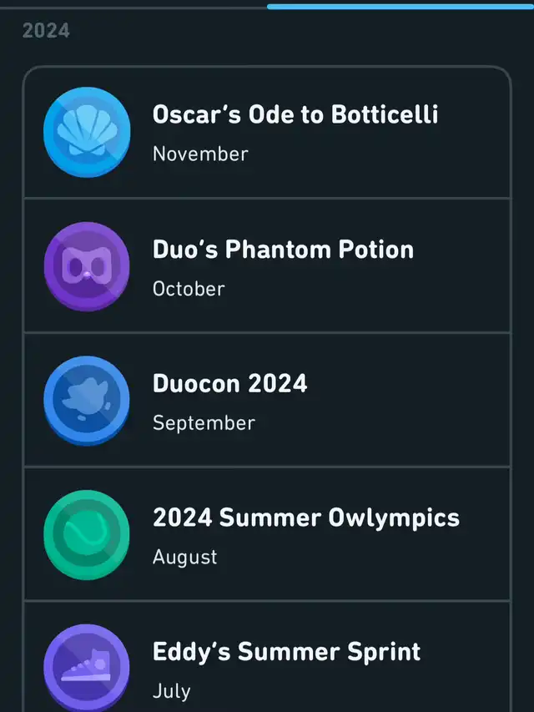The image size is (534, 712).
Task: Open 2024 Summer Owlympics title
Action: click(305, 518)
